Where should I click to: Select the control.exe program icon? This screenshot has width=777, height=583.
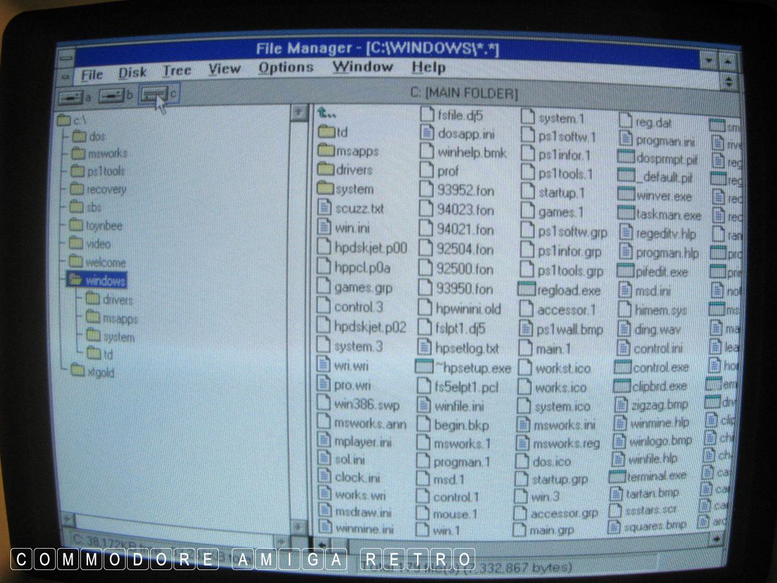tap(622, 367)
